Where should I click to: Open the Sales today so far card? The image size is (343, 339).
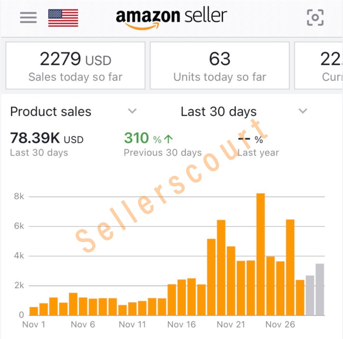75,66
